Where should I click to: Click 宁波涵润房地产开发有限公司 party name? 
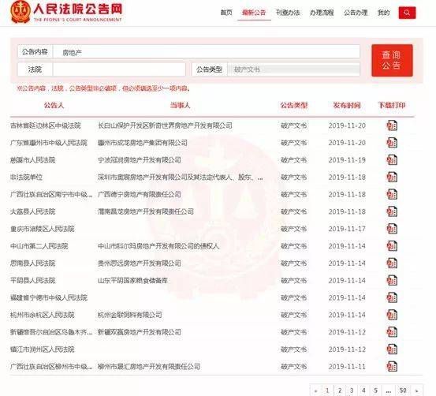[140, 160]
